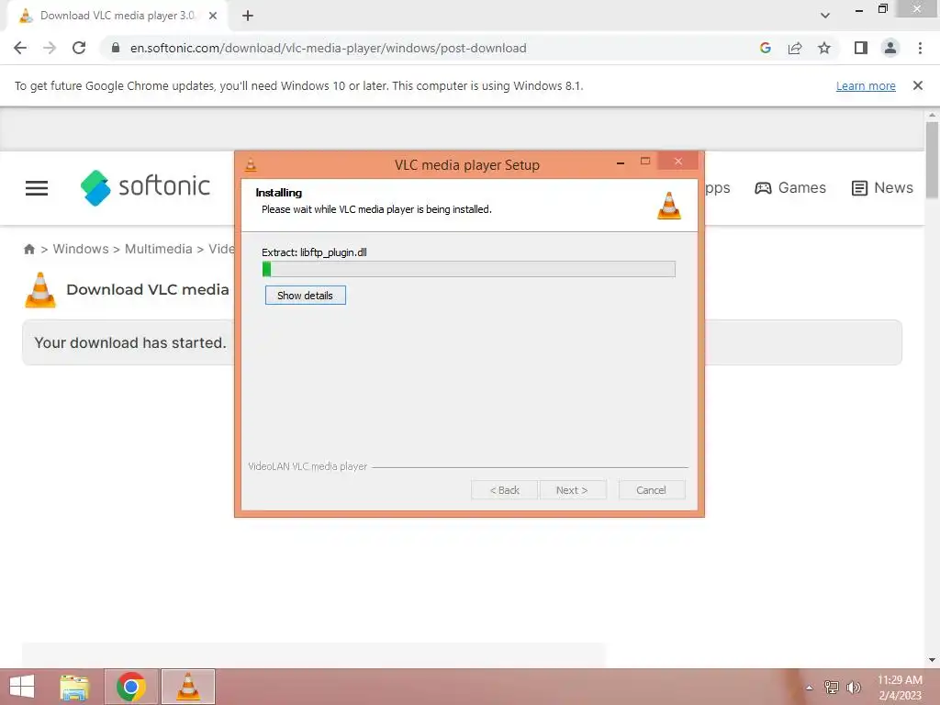Open the Games section
940x705 pixels.
tap(790, 187)
